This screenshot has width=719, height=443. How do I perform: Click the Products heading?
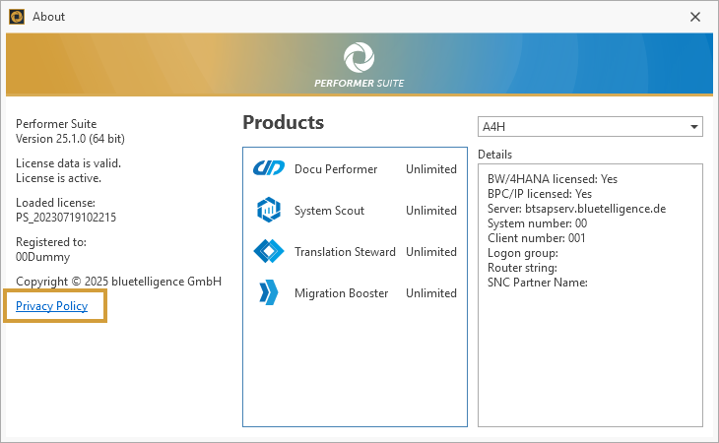283,123
